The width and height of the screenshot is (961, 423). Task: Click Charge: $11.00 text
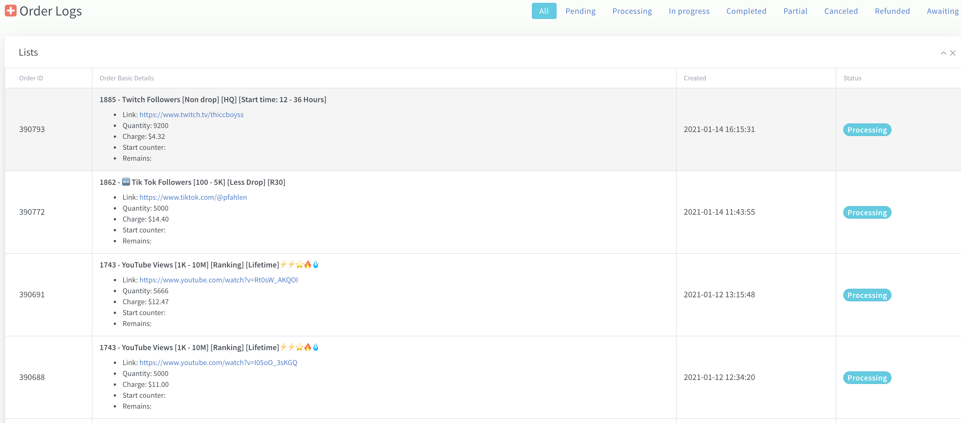pyautogui.click(x=146, y=384)
